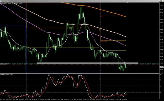Click the chart shift triangle marker
The height and width of the screenshot is (101, 164).
coord(127,3)
